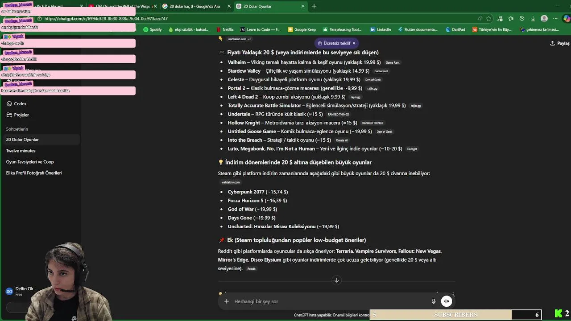
Task: Open the browser read aloud icon
Action: pyautogui.click(x=480, y=19)
